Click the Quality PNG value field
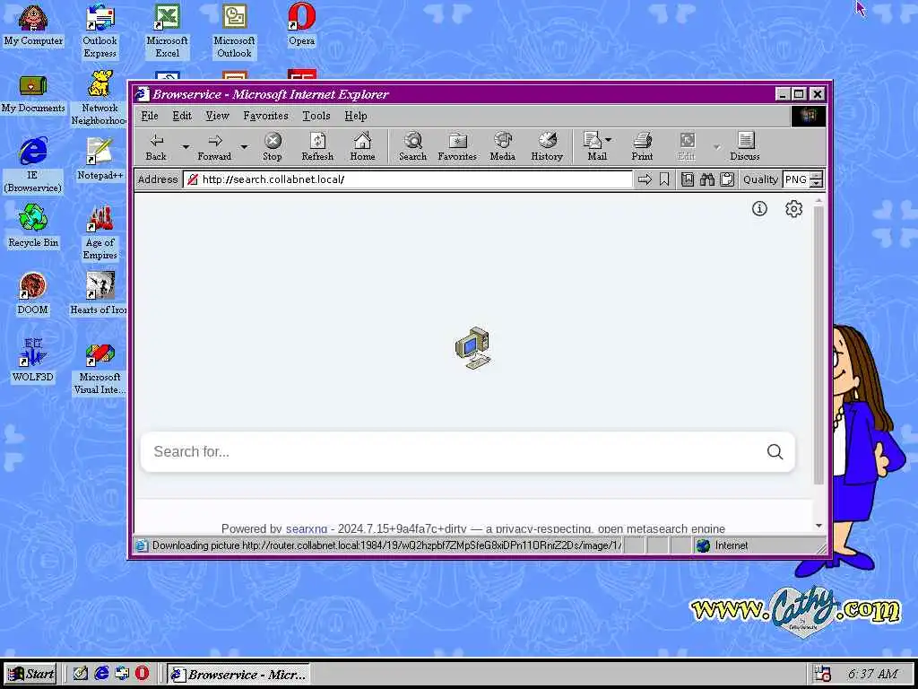Screen dimensions: 918x689 click(796, 179)
